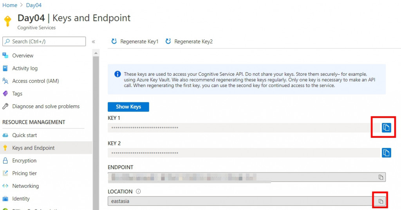Copy KEY 1 to clipboard
This screenshot has height=210, width=401.
click(x=386, y=127)
